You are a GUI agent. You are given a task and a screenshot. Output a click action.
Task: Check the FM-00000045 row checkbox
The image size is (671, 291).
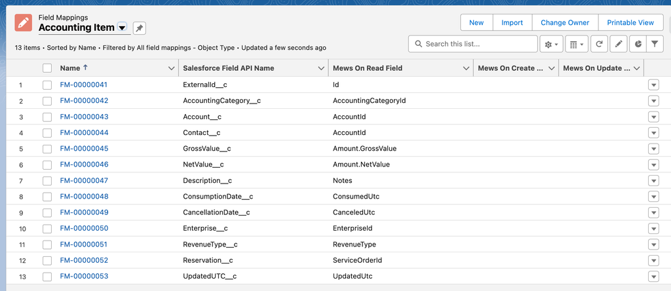(x=47, y=149)
